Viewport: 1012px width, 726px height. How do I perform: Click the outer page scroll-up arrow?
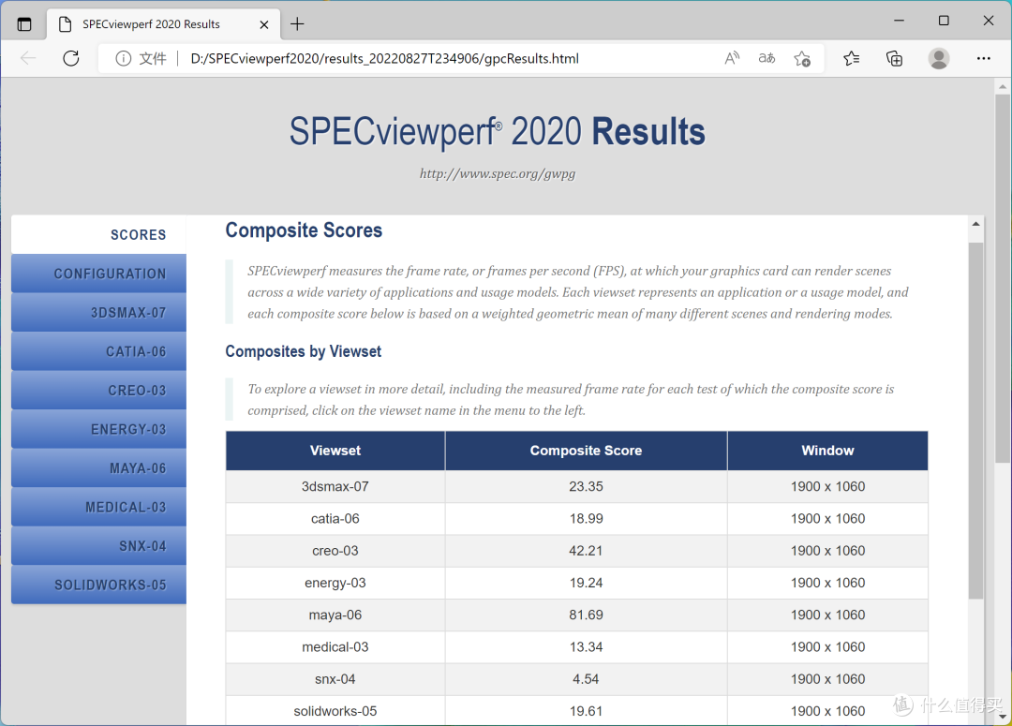tap(1002, 86)
